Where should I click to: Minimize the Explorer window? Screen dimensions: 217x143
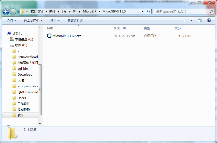click(193, 3)
